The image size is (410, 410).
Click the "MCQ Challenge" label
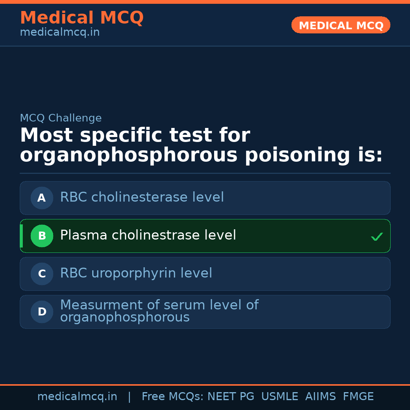61,118
